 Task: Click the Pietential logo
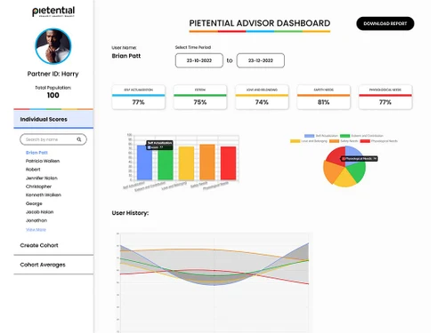click(53, 12)
